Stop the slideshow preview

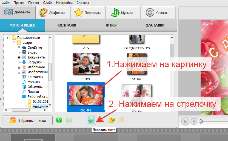[x=194, y=121]
